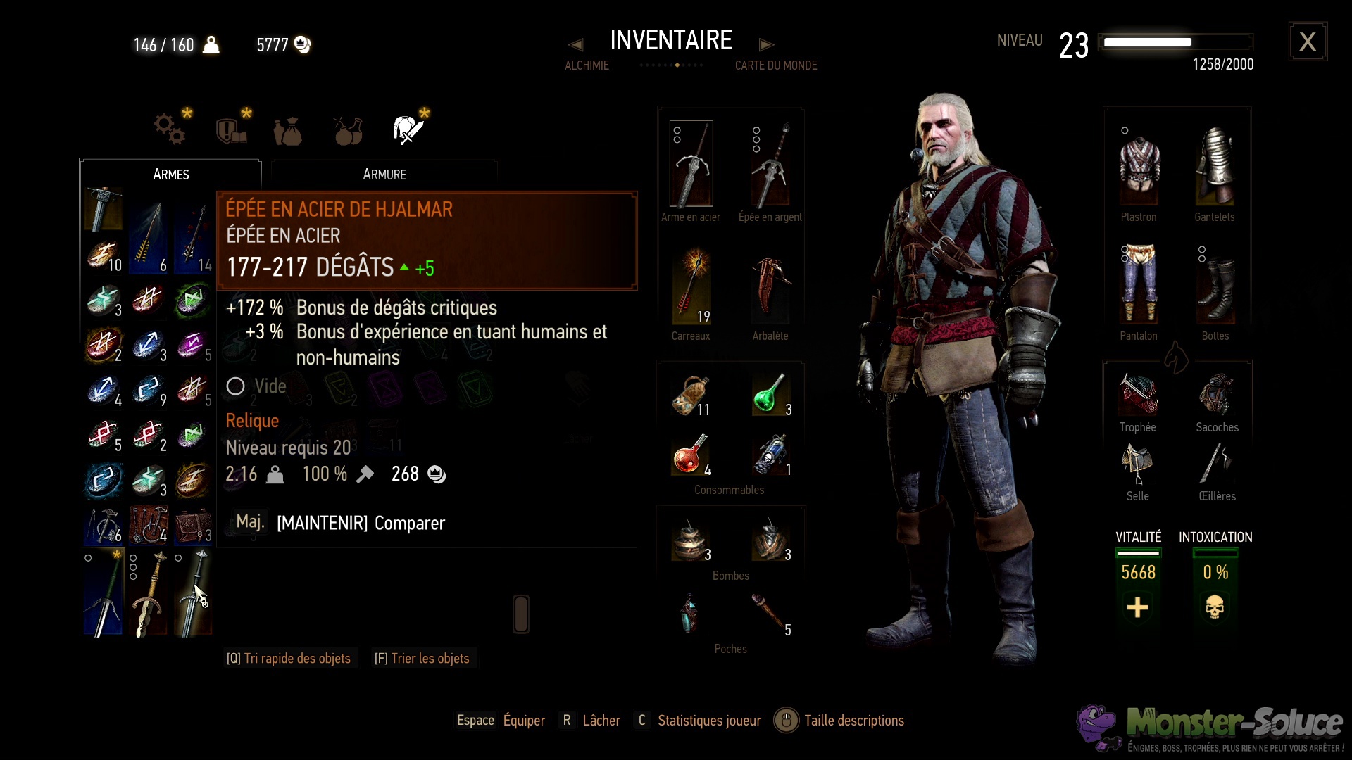
Task: Go to previous Alchimie panel arrow
Action: tap(575, 45)
